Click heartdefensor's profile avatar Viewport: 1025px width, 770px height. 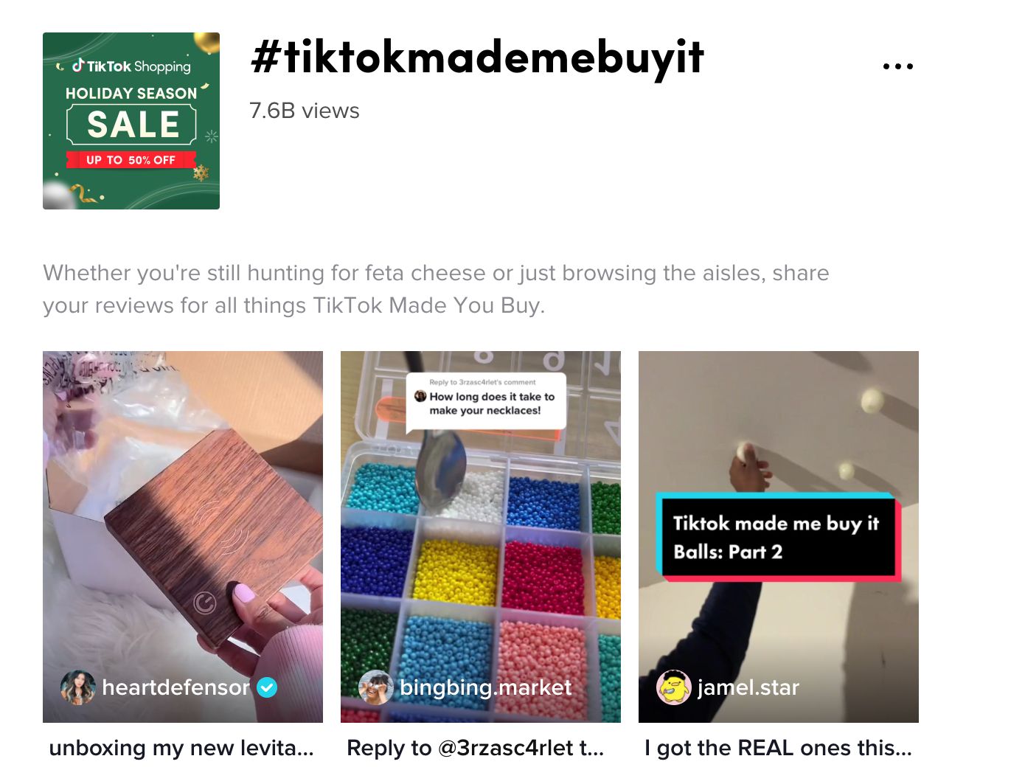(x=77, y=687)
